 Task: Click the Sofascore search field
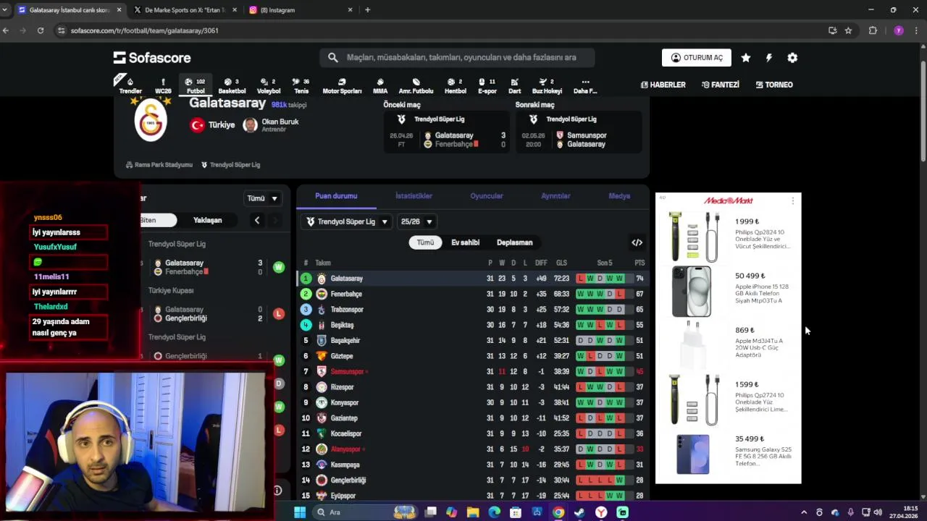[x=458, y=57]
